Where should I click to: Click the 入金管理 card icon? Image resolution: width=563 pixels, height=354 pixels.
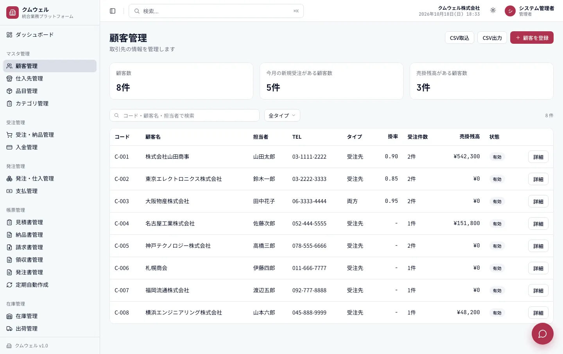coord(9,147)
